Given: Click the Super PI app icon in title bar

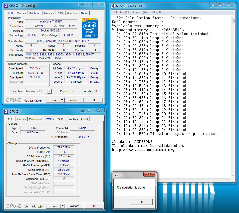Looking at the screenshot, I should pyautogui.click(x=113, y=6).
